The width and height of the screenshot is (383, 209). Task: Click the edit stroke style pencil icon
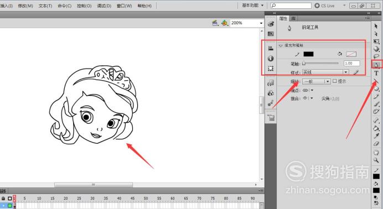point(356,72)
